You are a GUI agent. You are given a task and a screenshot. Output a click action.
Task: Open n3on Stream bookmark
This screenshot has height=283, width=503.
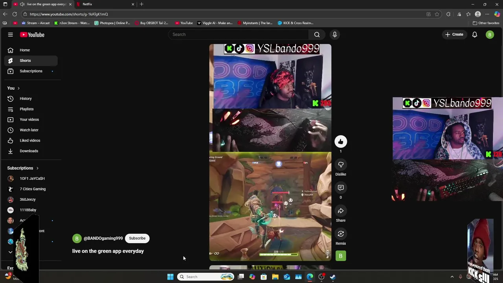point(72,23)
